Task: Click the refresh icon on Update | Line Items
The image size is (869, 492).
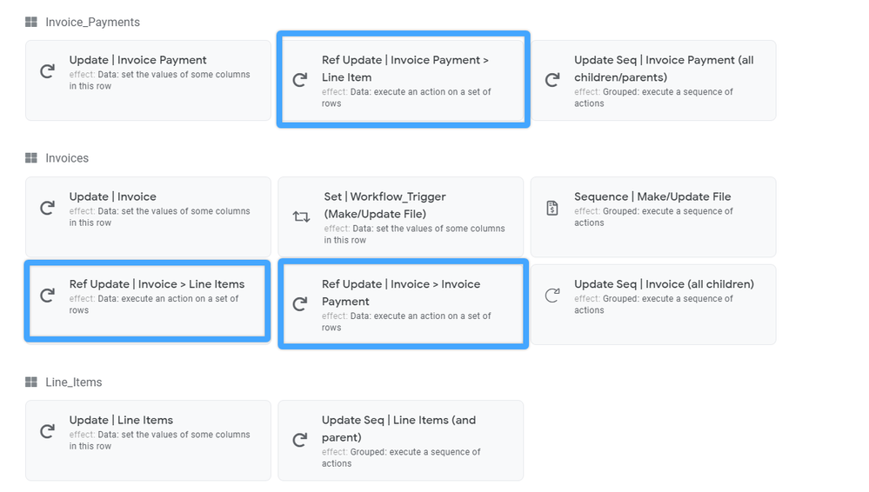Action: [48, 431]
